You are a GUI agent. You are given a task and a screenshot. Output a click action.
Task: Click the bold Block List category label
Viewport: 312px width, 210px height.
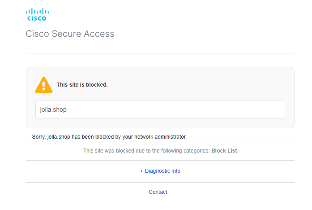pyautogui.click(x=224, y=151)
